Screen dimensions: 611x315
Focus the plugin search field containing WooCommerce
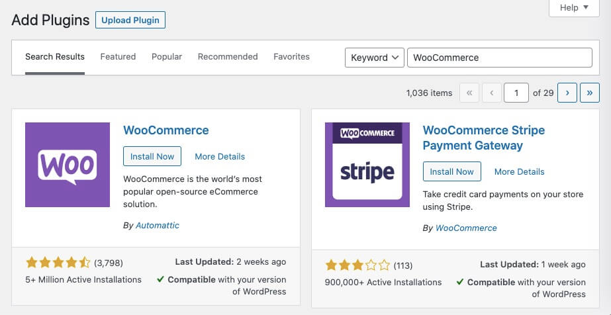point(500,58)
